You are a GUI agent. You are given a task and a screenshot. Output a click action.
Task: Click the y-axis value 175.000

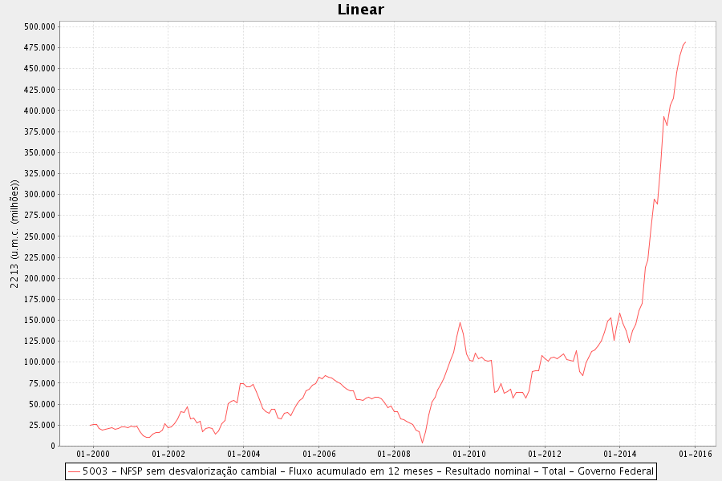(39, 299)
